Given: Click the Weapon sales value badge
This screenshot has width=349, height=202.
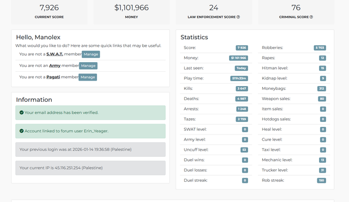Looking at the screenshot, I should click(x=322, y=99).
